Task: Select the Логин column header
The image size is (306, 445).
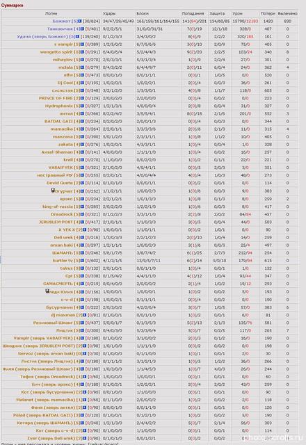Action: (x=51, y=14)
